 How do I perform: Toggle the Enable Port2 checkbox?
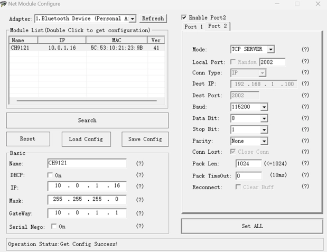184,17
